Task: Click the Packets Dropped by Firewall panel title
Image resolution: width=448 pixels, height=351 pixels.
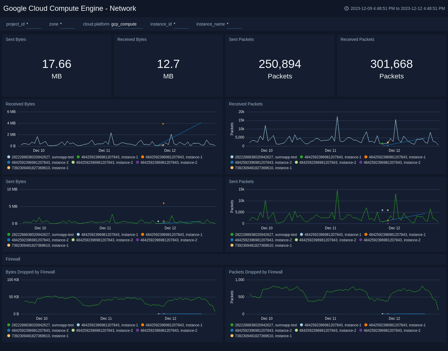Action: (256, 272)
